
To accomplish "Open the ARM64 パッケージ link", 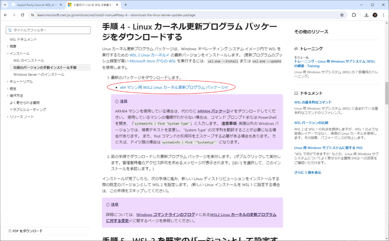I will point(213,111).
